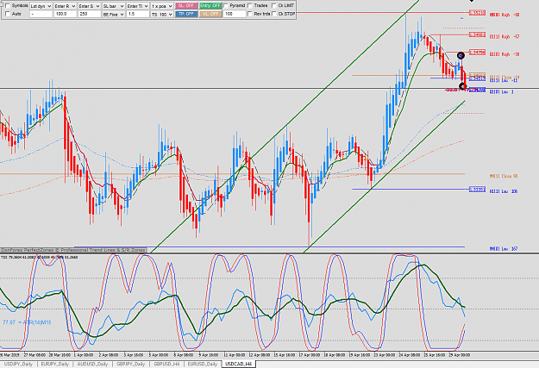Open the 1 x pos dropdown

click(162, 6)
